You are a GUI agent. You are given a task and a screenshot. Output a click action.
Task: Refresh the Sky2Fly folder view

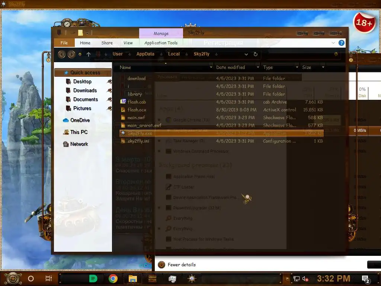pyautogui.click(x=255, y=54)
